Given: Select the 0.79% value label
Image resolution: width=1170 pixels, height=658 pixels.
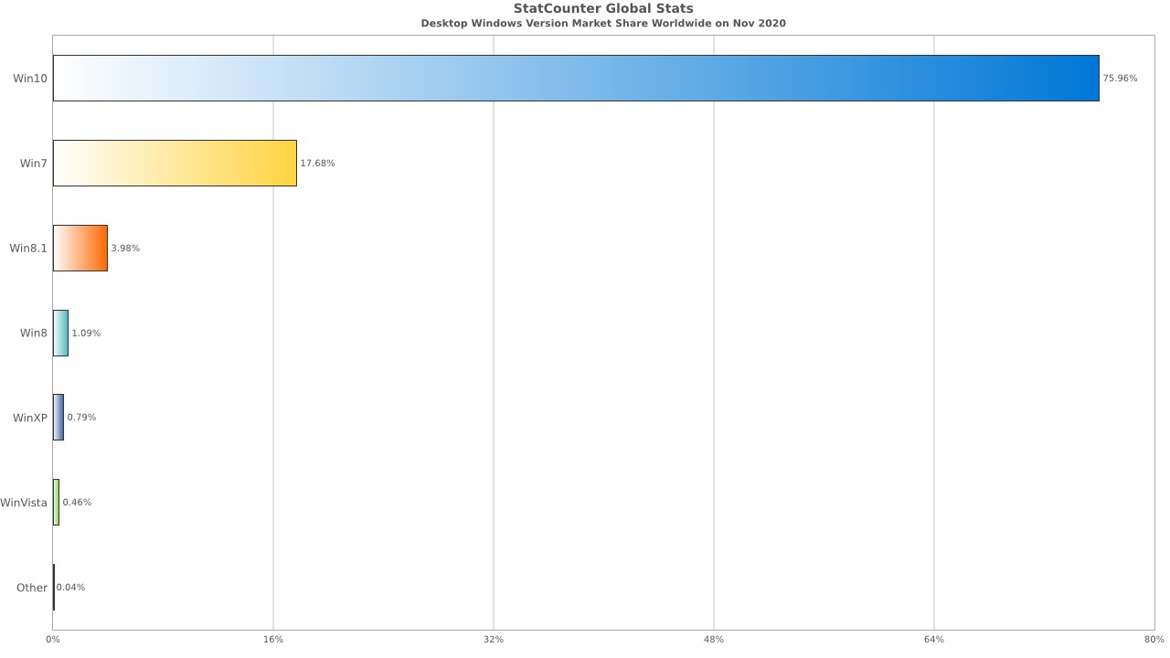Looking at the screenshot, I should [81, 418].
